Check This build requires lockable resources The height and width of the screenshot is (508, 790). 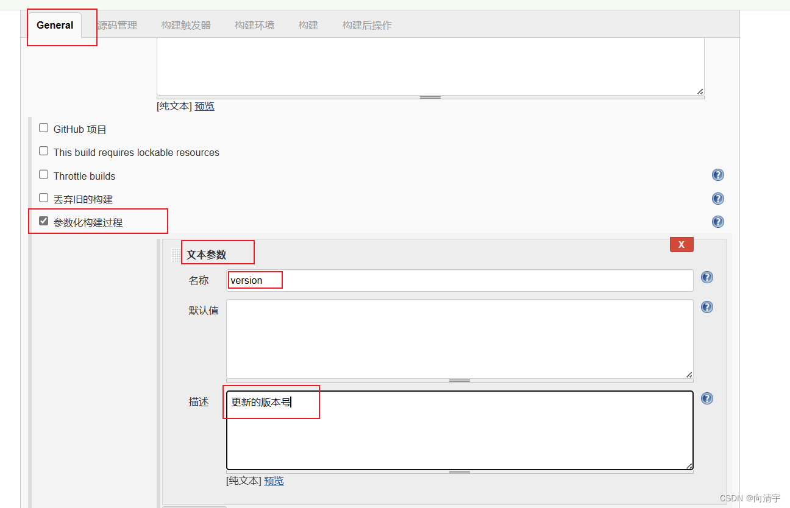[x=43, y=151]
